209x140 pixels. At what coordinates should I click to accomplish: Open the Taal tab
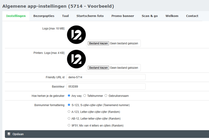(65, 16)
